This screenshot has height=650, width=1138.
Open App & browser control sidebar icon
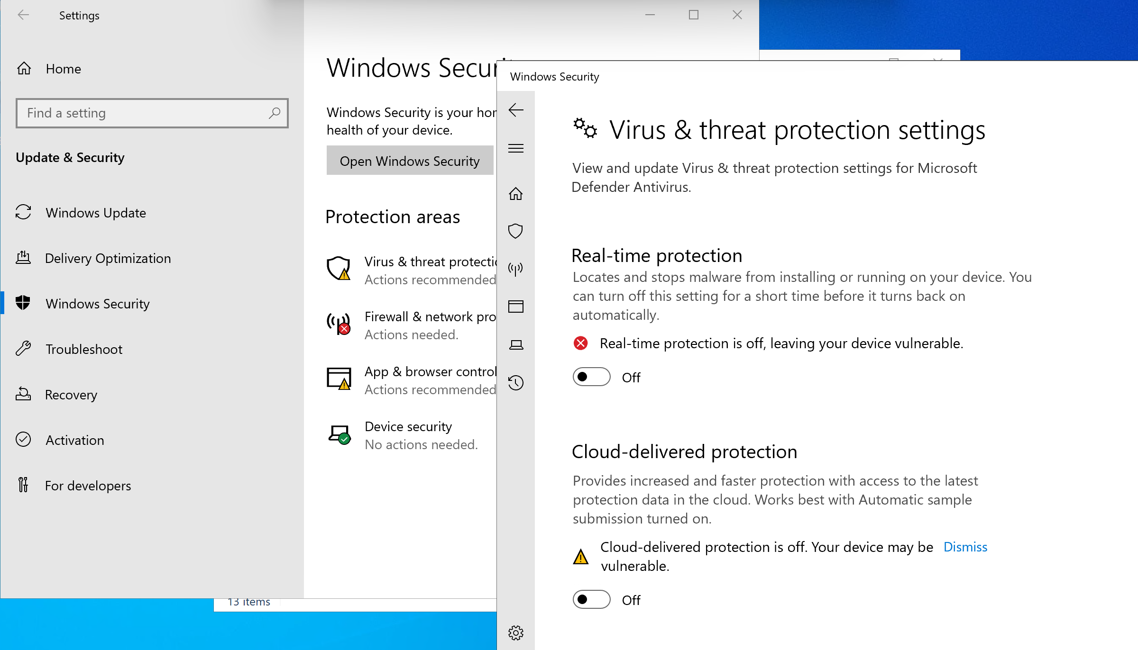515,307
